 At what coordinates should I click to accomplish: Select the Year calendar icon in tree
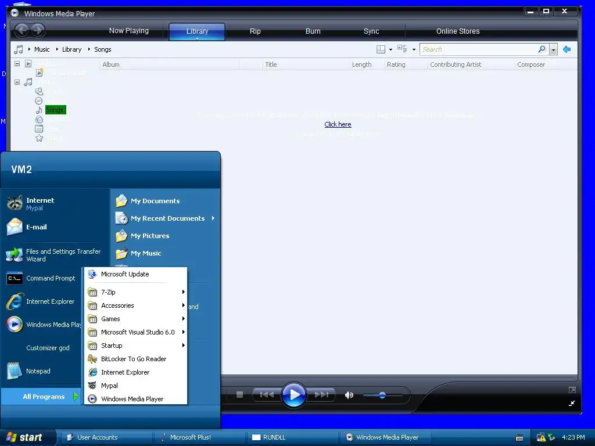39,129
